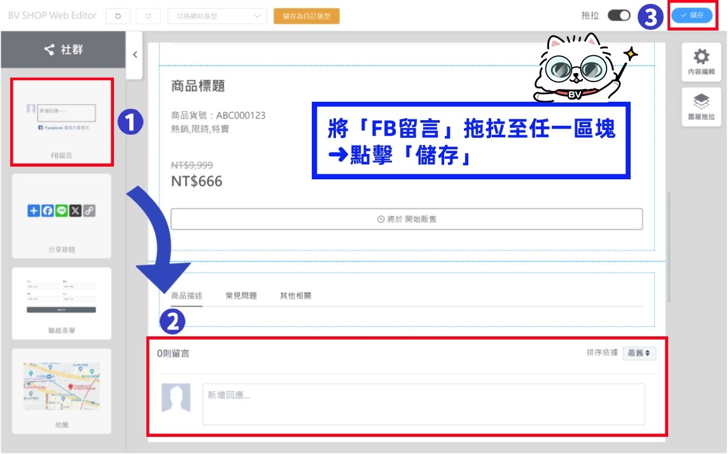
Task: Switch to the 其他相關 tab
Action: click(295, 296)
